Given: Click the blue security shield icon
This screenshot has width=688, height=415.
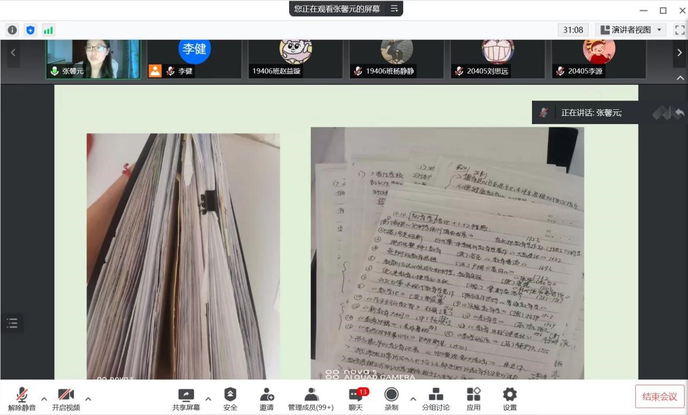Looking at the screenshot, I should pyautogui.click(x=30, y=30).
